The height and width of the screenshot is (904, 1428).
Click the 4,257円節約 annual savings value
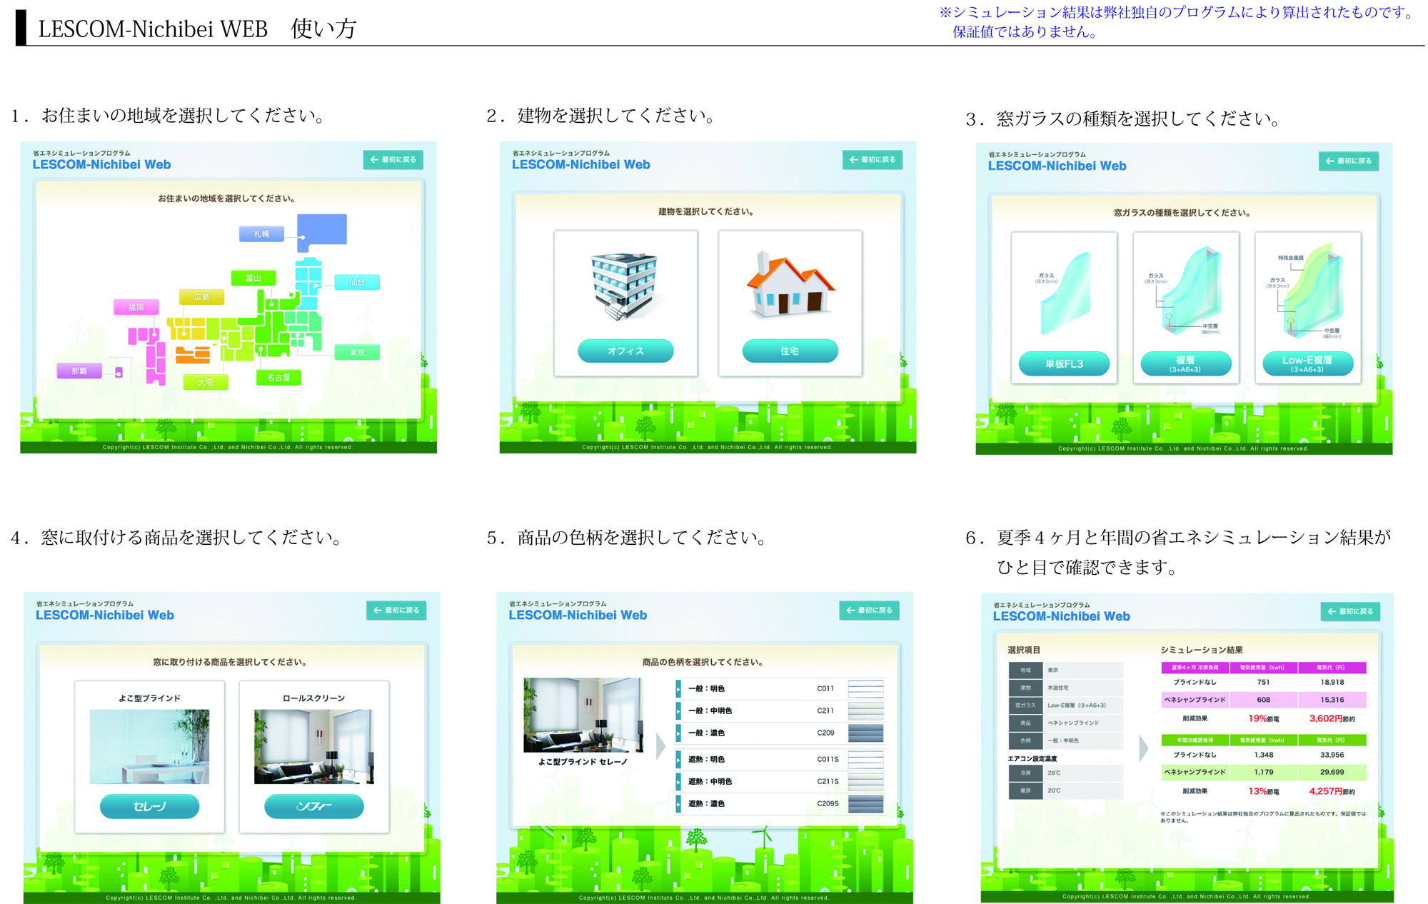[x=1332, y=792]
